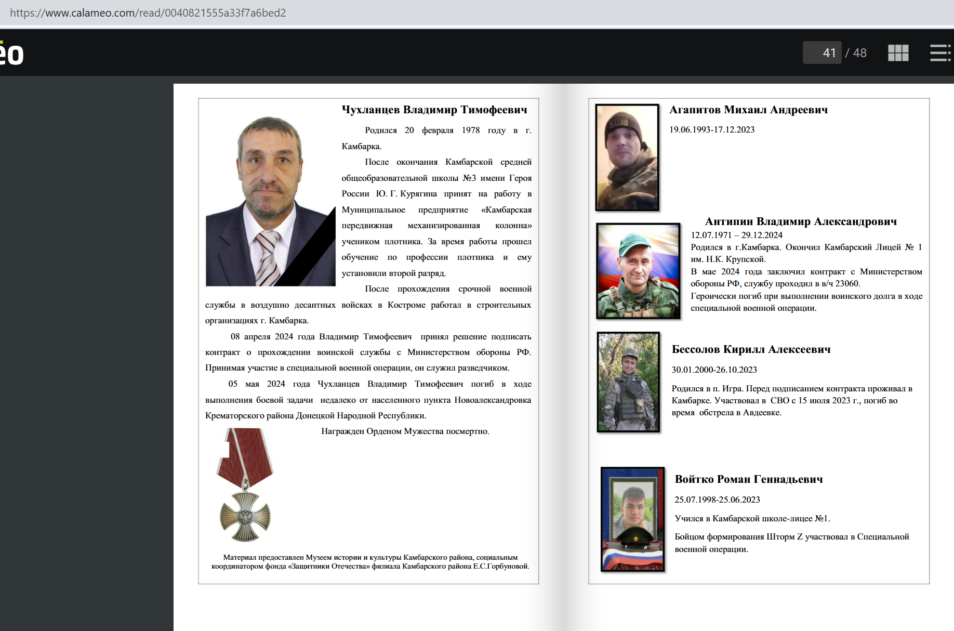
Task: Click the line "Родился 20 февраля 1978 году"
Action: click(435, 130)
